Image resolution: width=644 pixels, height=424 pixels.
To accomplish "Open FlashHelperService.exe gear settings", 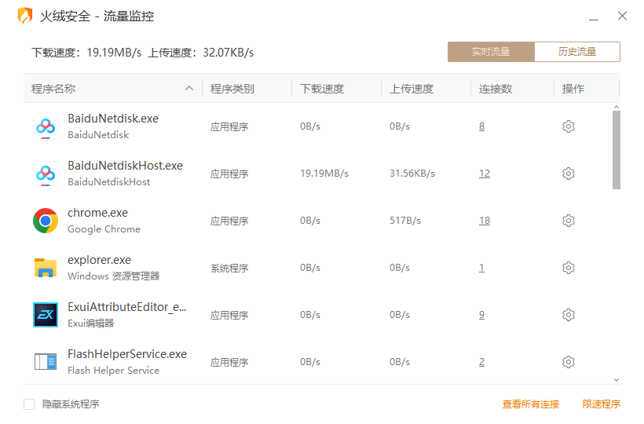I will 569,362.
